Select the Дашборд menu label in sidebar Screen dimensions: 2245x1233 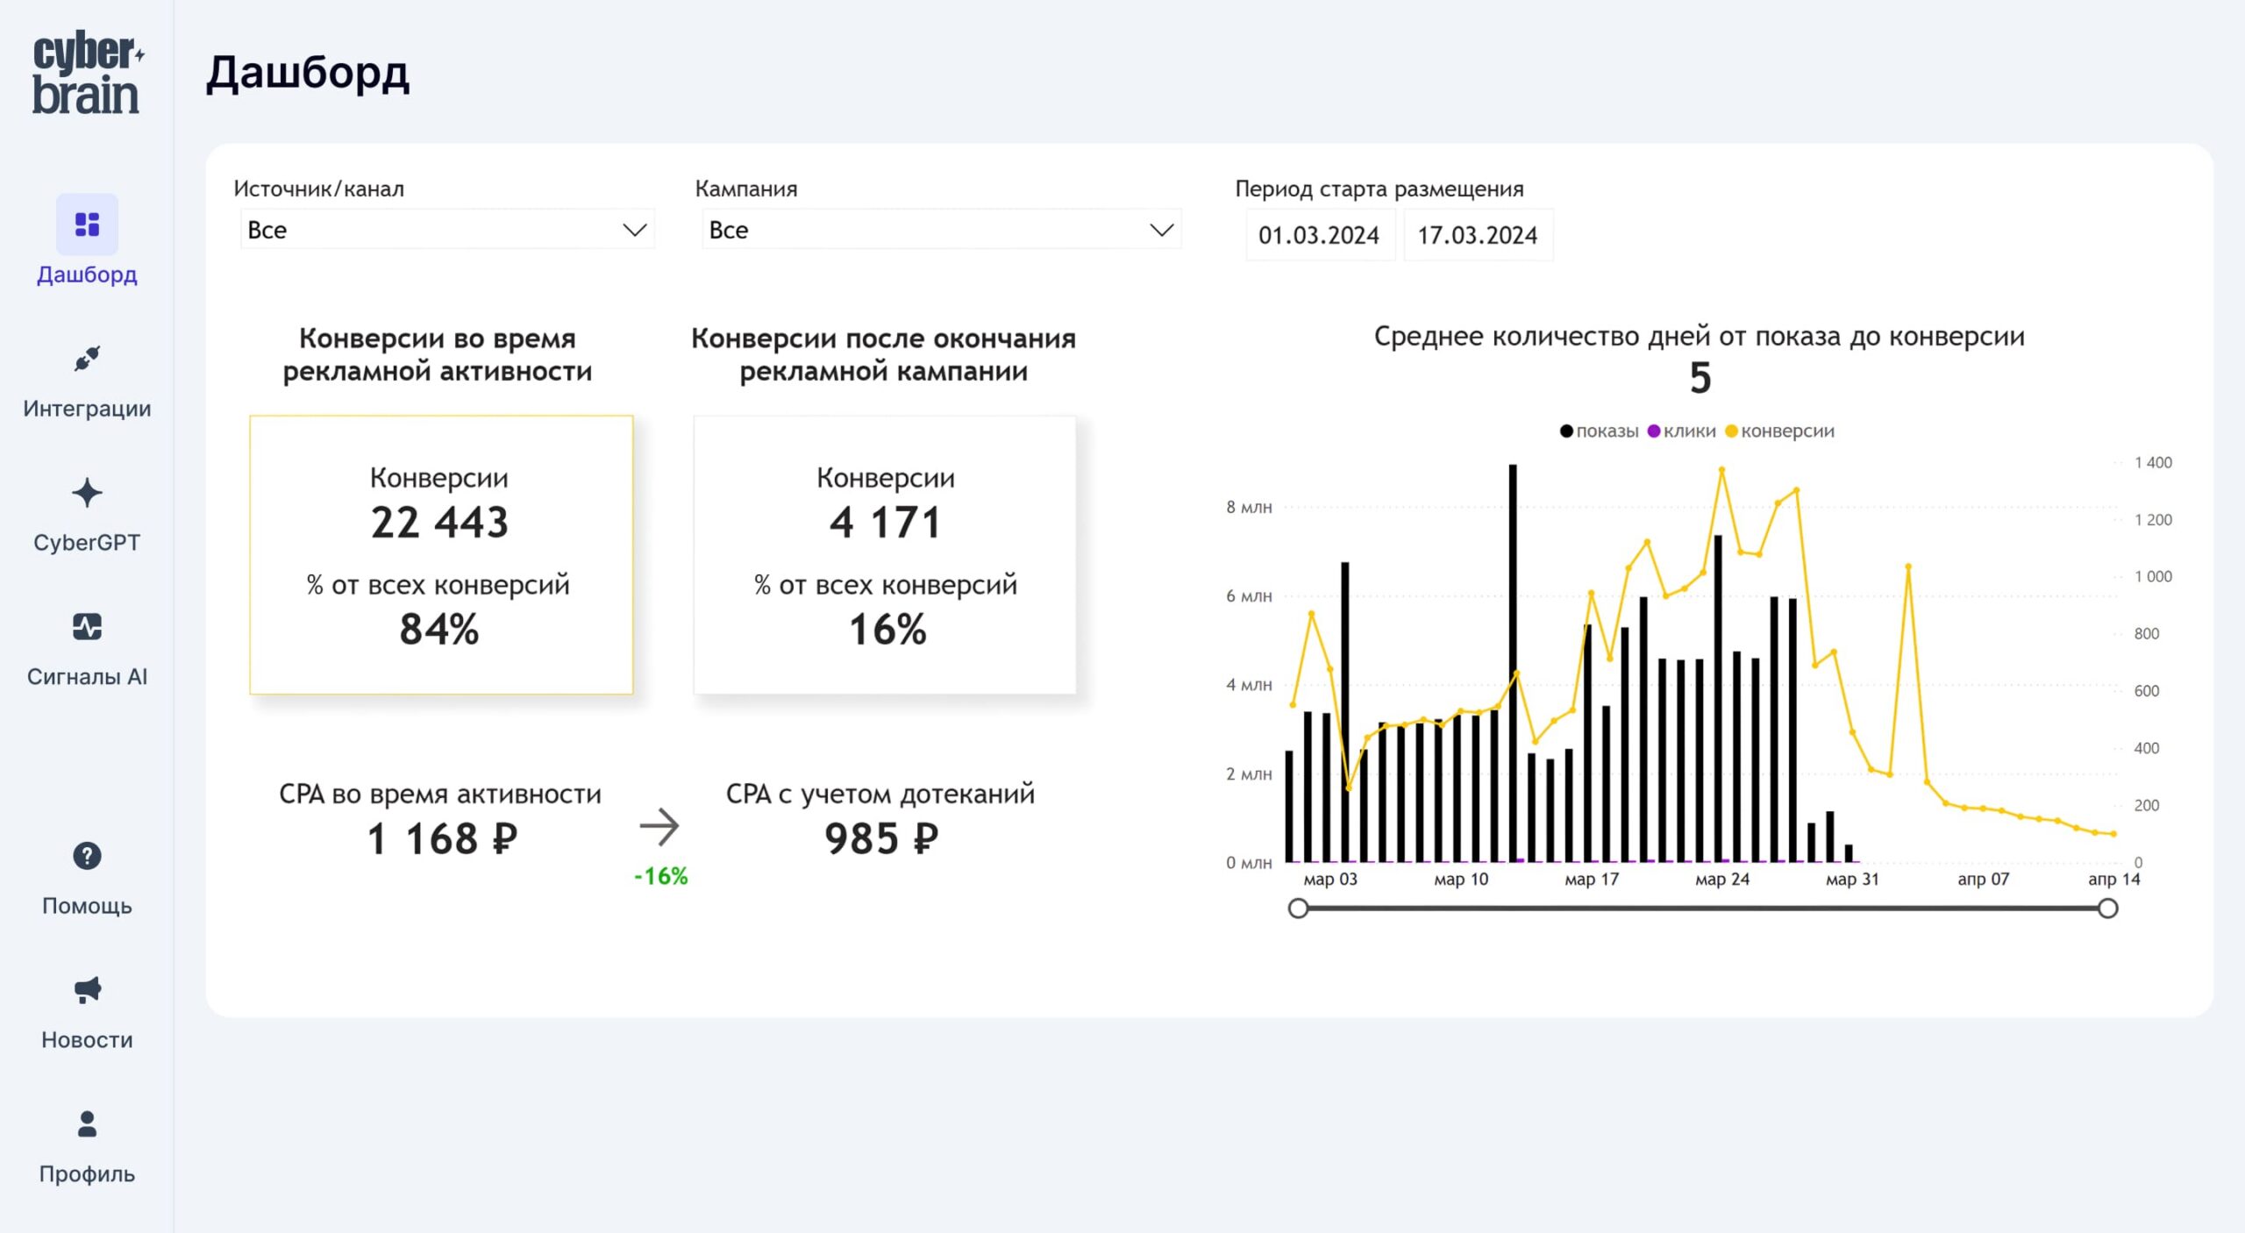pyautogui.click(x=87, y=274)
